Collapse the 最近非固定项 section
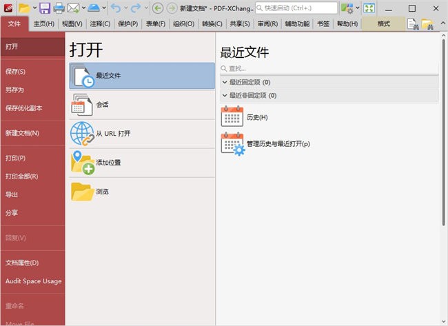This screenshot has height=326, width=448. point(225,95)
